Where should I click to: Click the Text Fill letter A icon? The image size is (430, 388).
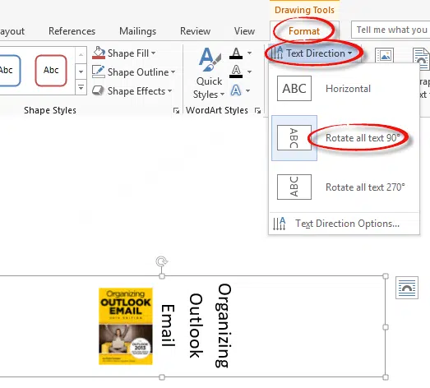click(236, 53)
